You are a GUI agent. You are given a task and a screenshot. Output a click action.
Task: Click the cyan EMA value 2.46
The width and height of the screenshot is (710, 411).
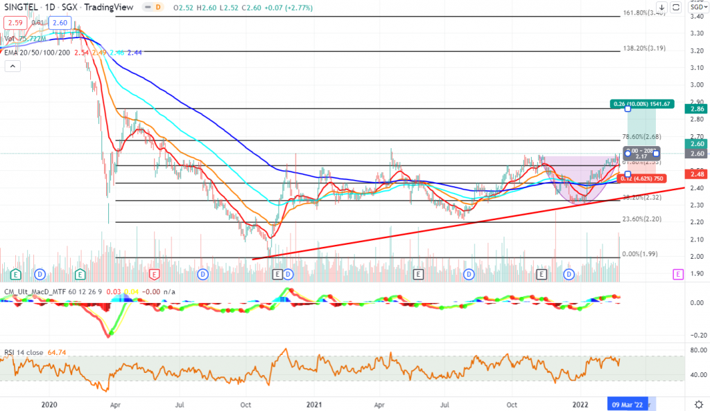click(x=116, y=53)
